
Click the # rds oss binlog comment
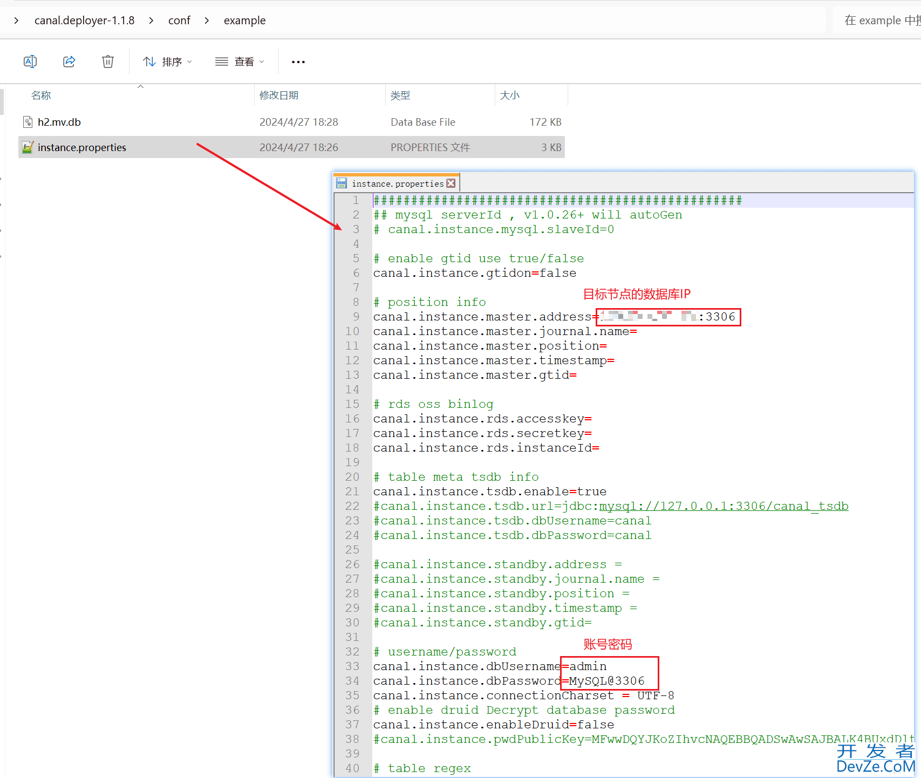433,404
